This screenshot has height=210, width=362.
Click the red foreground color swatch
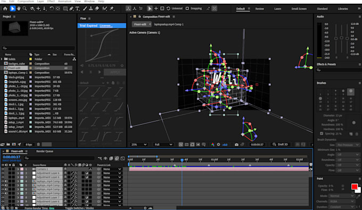pos(354,187)
